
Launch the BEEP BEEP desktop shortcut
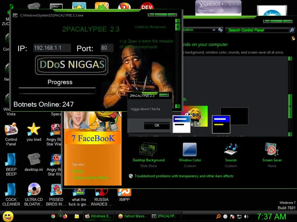(x=11, y=164)
